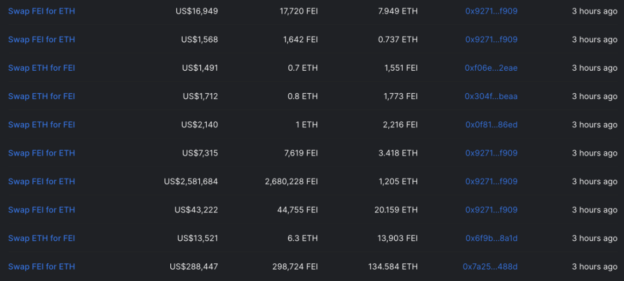Open the US$7,315 Swap FEI for ETH link
624x281 pixels.
(x=41, y=153)
